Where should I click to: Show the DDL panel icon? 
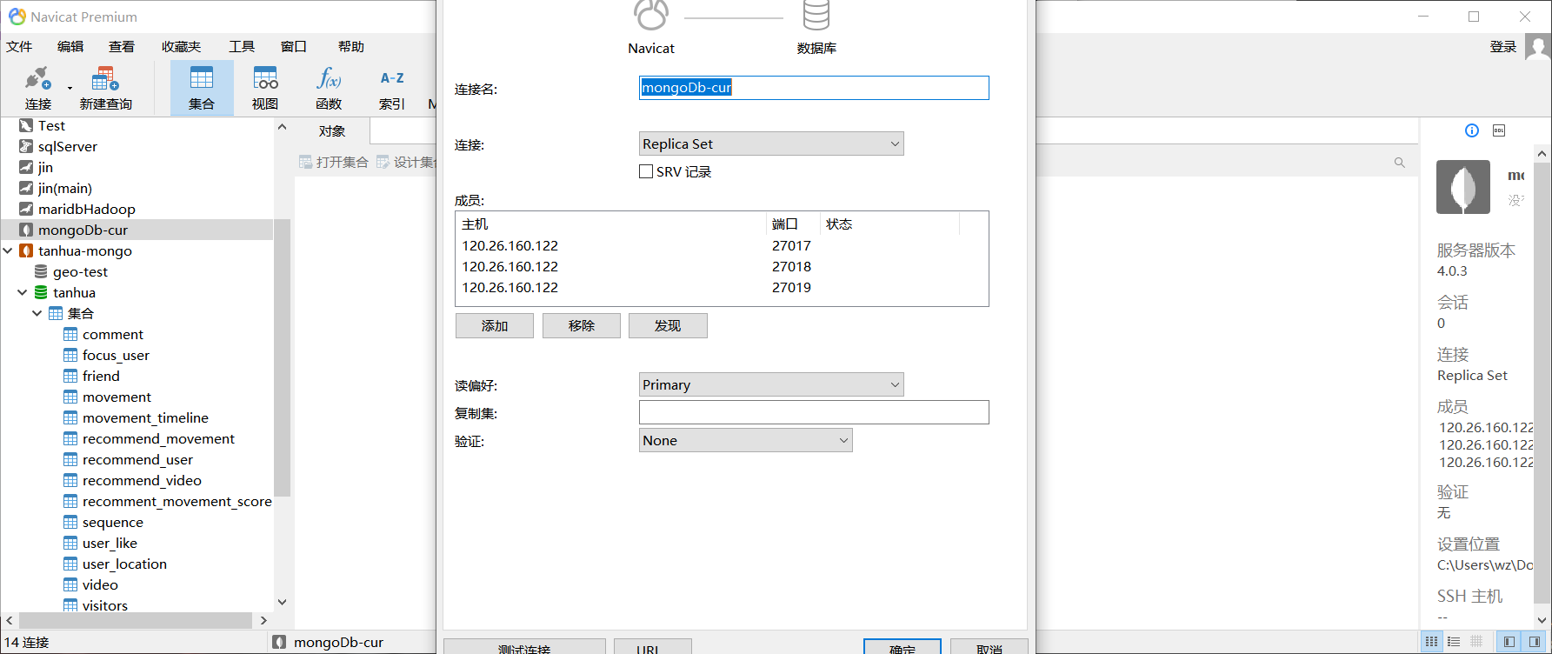pos(1499,130)
